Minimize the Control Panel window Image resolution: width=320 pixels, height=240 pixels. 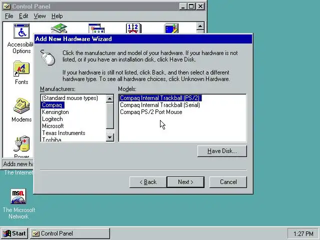[x=183, y=6]
